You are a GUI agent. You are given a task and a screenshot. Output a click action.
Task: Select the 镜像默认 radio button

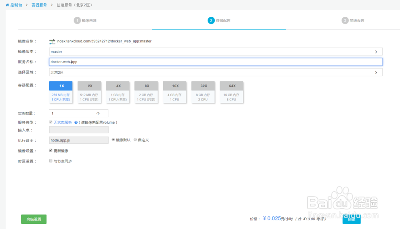pyautogui.click(x=113, y=140)
